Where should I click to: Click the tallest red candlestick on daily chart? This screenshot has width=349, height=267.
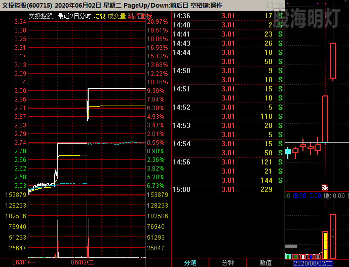(325, 119)
